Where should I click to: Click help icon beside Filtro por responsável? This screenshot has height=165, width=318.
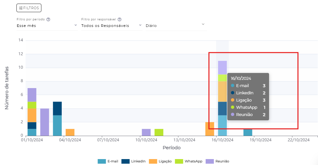tap(120, 19)
